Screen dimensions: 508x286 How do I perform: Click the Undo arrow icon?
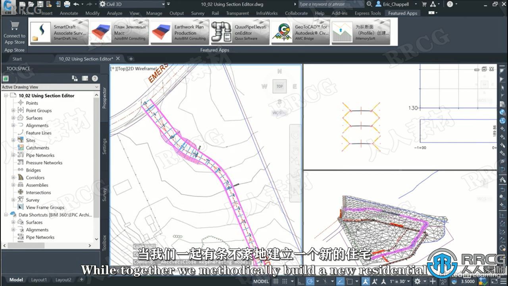coord(76,4)
